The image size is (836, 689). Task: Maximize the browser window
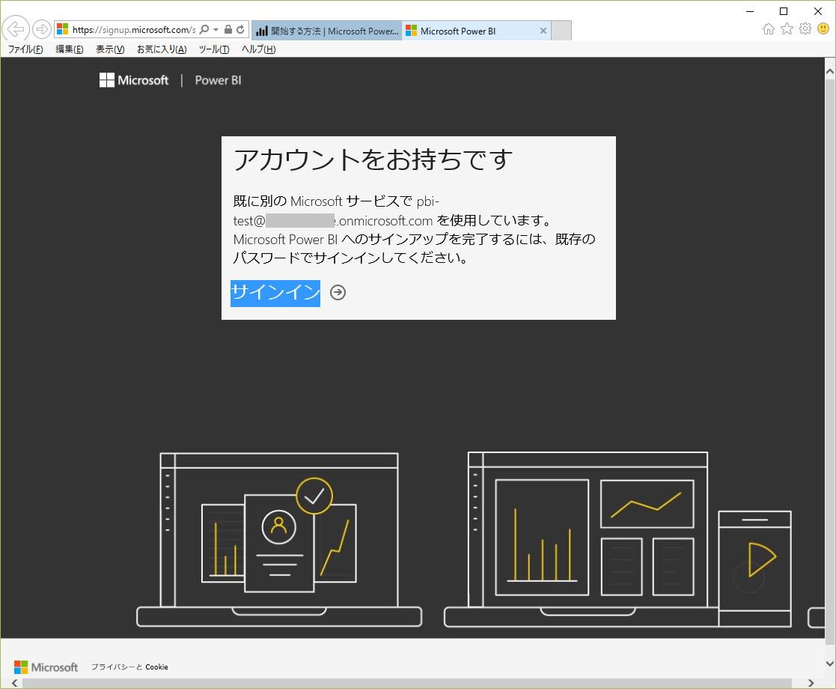[x=784, y=11]
